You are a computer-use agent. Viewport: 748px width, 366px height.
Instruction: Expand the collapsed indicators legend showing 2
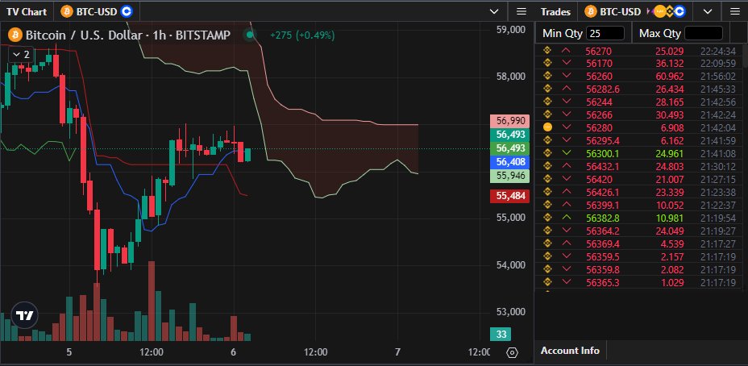(21, 54)
